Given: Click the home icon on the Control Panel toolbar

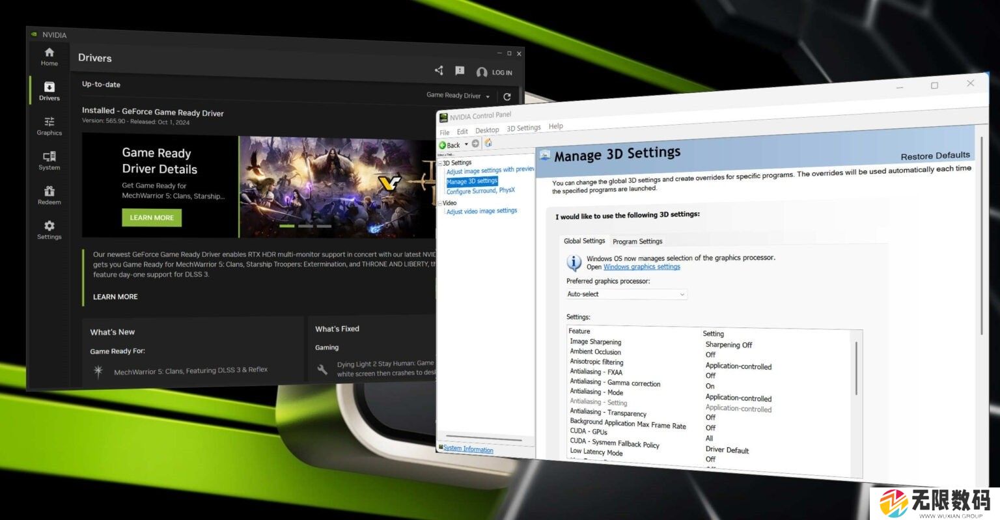Looking at the screenshot, I should click(488, 143).
